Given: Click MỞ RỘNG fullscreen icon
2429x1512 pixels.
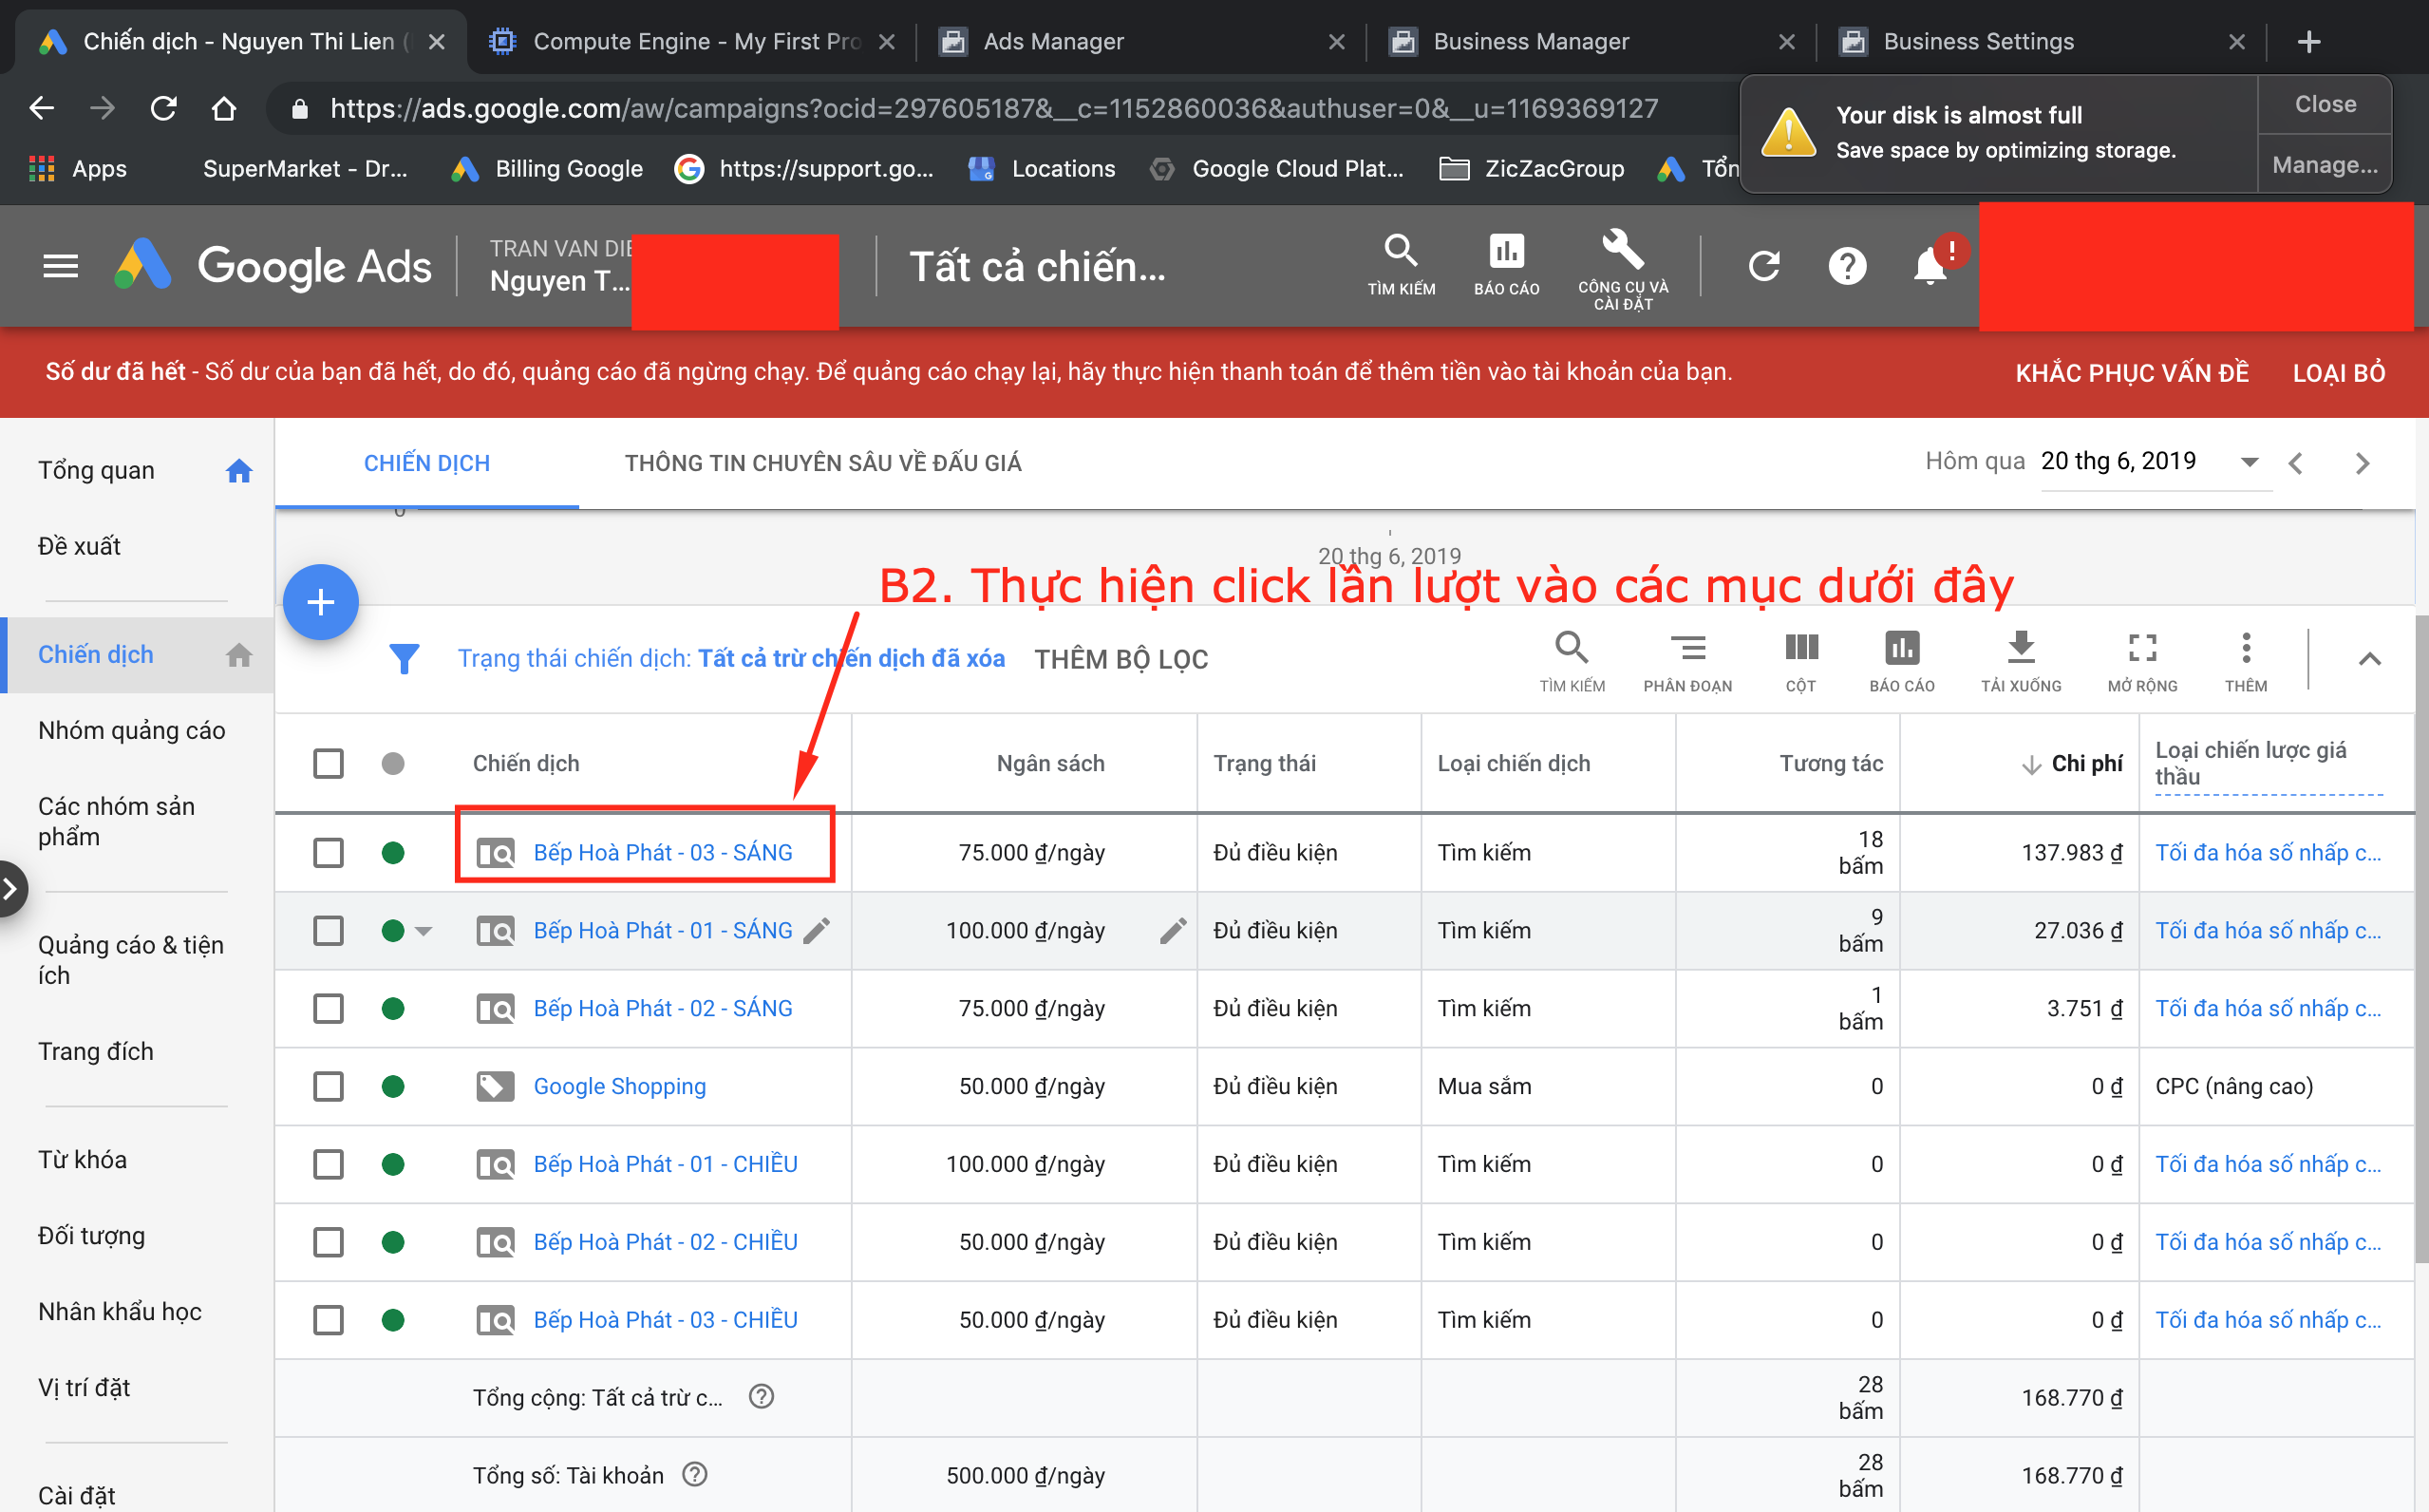Looking at the screenshot, I should tap(2142, 661).
